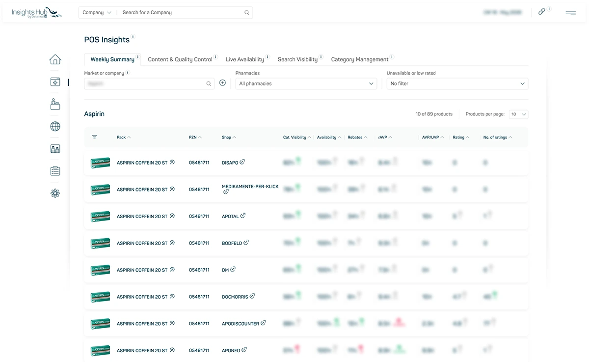This screenshot has height=362, width=589.
Task: Open external link icon under MEDIKAMENTE-PER-KLICK
Action: click(x=226, y=192)
